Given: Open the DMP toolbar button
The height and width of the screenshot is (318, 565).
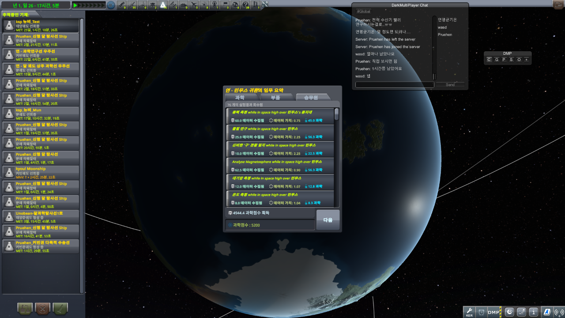Looking at the screenshot, I should point(494,312).
